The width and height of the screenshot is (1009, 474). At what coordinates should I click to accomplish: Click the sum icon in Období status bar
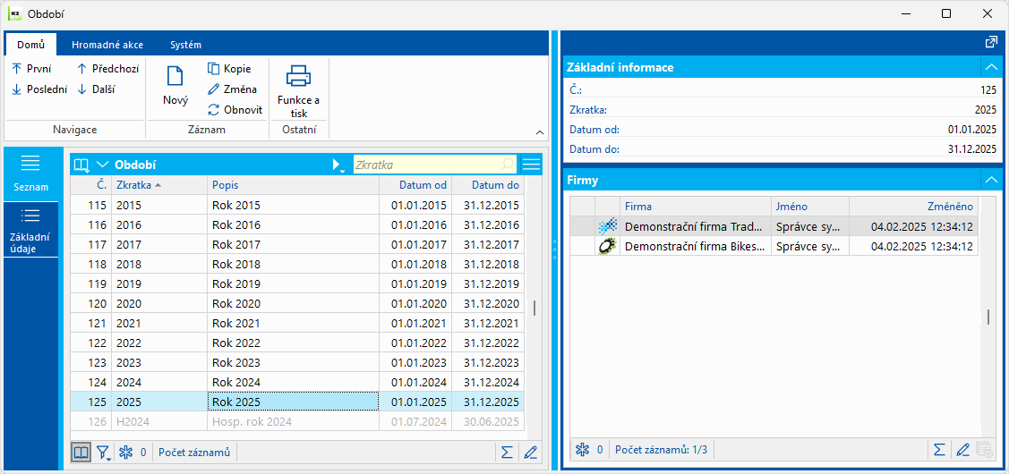(x=507, y=453)
